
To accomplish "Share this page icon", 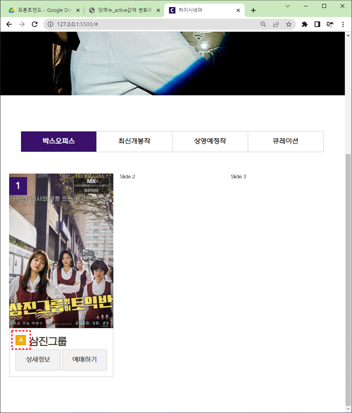I will coord(276,24).
